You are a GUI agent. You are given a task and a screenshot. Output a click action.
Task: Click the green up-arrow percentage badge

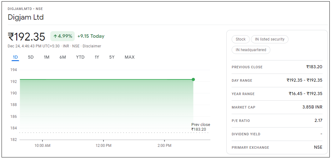pyautogui.click(x=63, y=36)
